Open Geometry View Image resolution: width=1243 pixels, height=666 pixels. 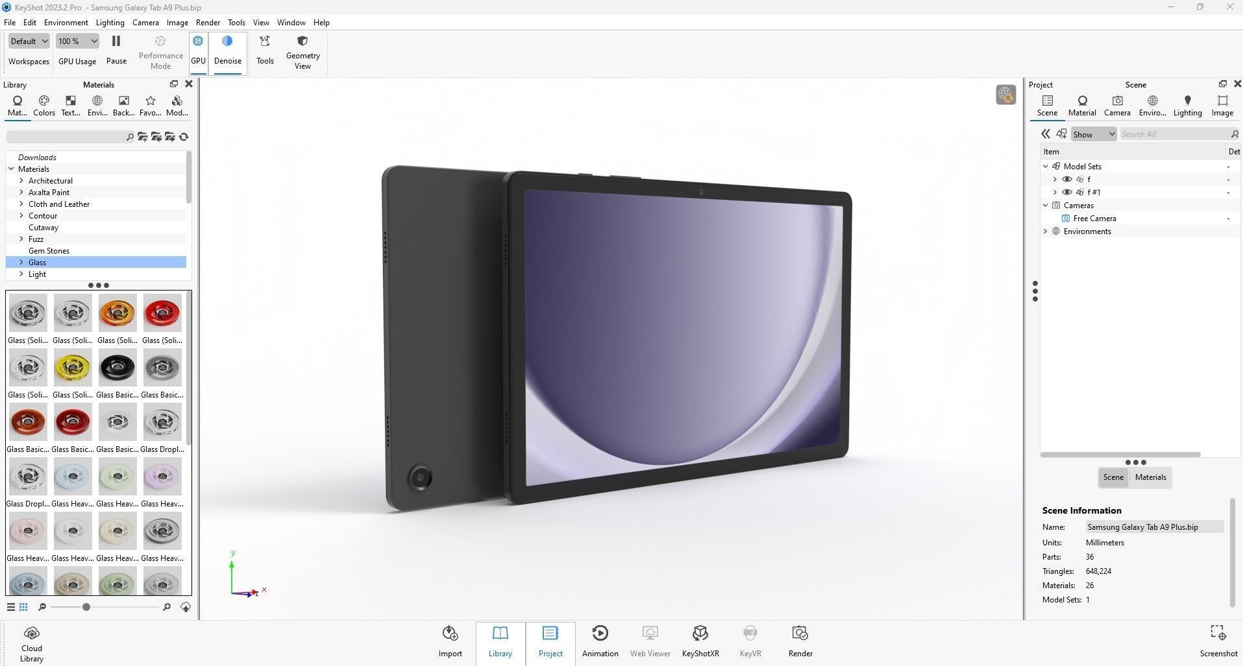(x=302, y=52)
